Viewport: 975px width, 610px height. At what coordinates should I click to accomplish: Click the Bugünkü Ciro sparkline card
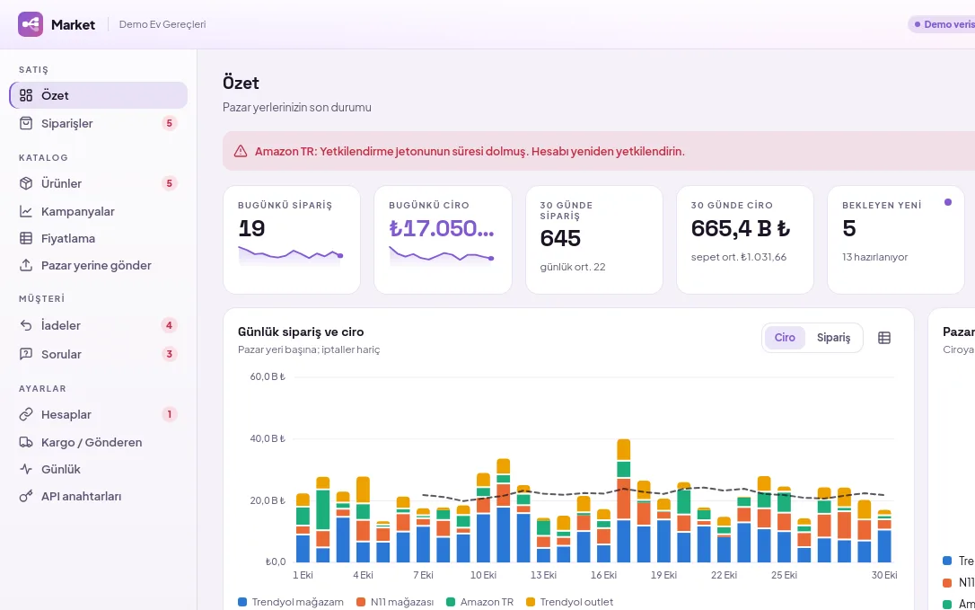[x=443, y=240]
